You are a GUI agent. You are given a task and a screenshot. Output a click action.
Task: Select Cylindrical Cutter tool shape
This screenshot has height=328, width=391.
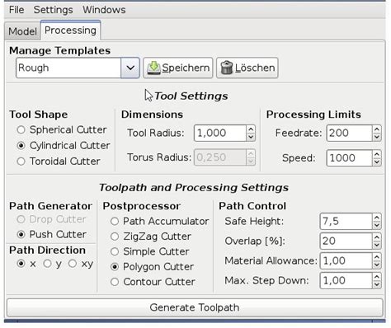64,145
